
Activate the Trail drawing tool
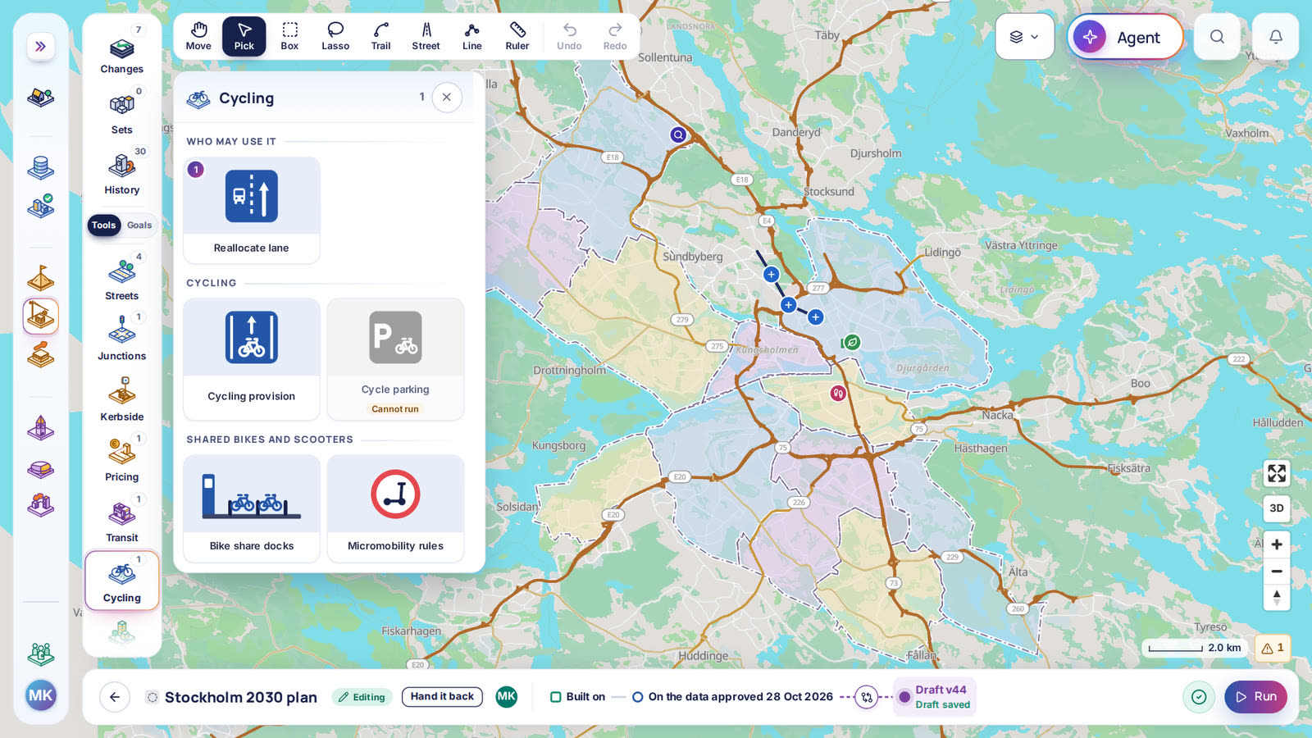pyautogui.click(x=380, y=37)
